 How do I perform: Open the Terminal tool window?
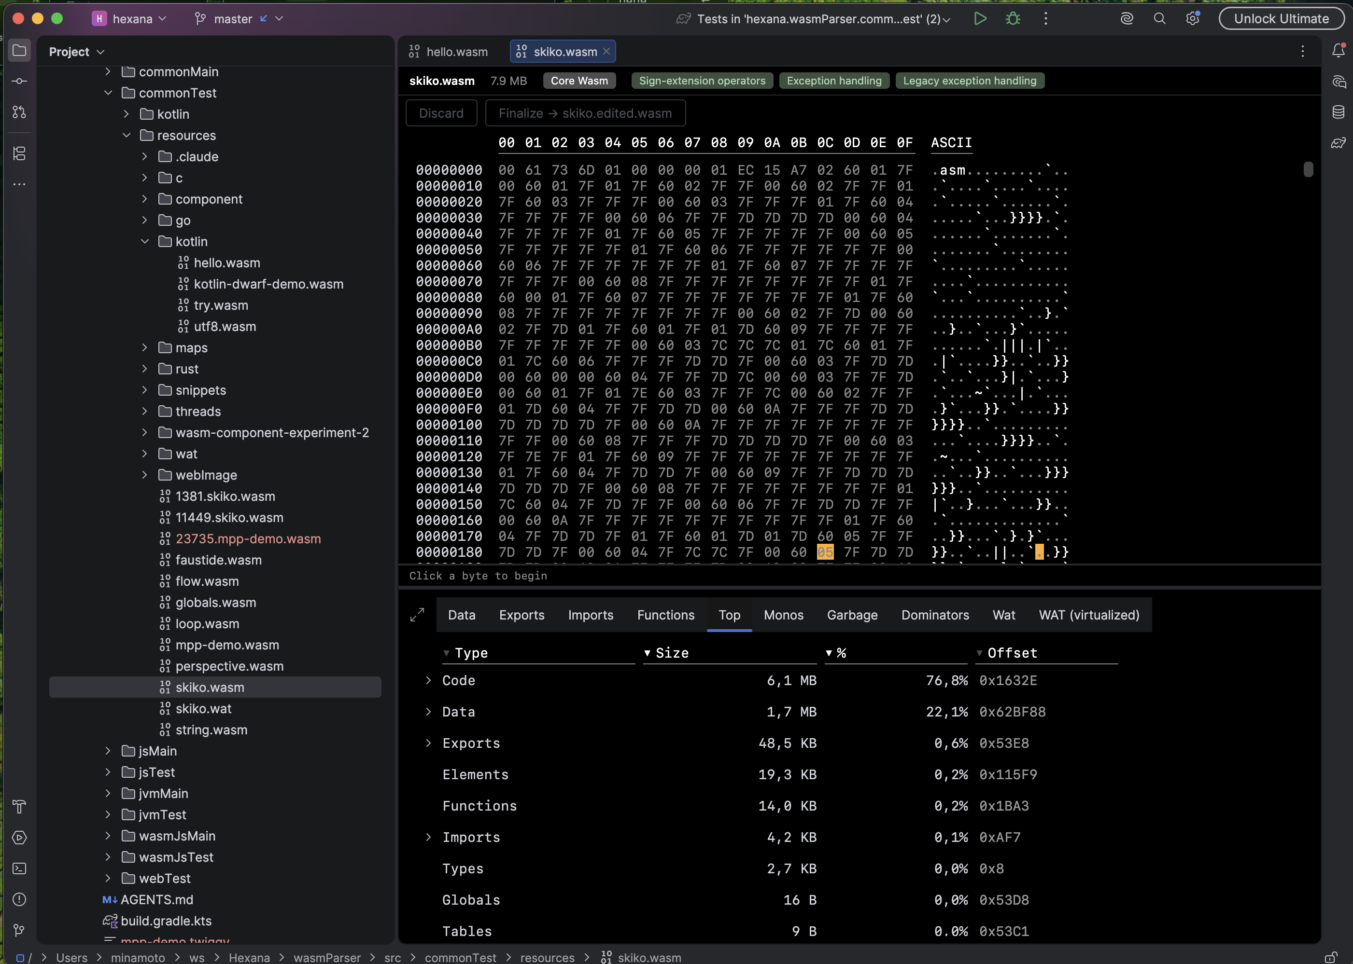(x=19, y=868)
